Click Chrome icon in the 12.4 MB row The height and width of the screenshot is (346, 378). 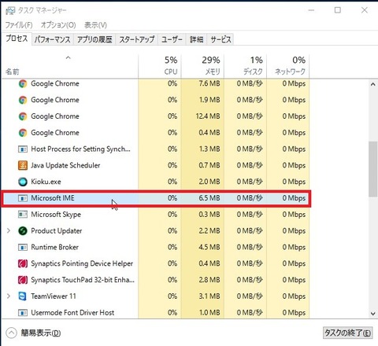pos(23,116)
